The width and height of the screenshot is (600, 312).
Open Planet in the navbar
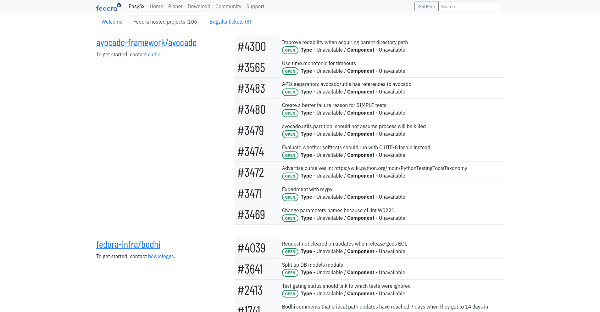click(x=175, y=6)
